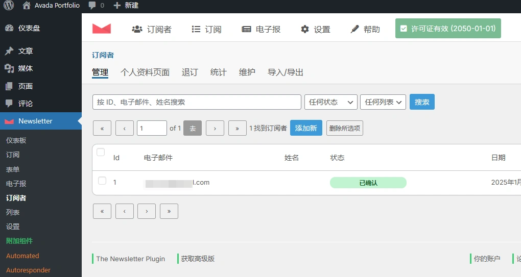Image resolution: width=521 pixels, height=277 pixels.
Task: Click the 订阅者 breadcrumb heading link
Action: [x=103, y=55]
